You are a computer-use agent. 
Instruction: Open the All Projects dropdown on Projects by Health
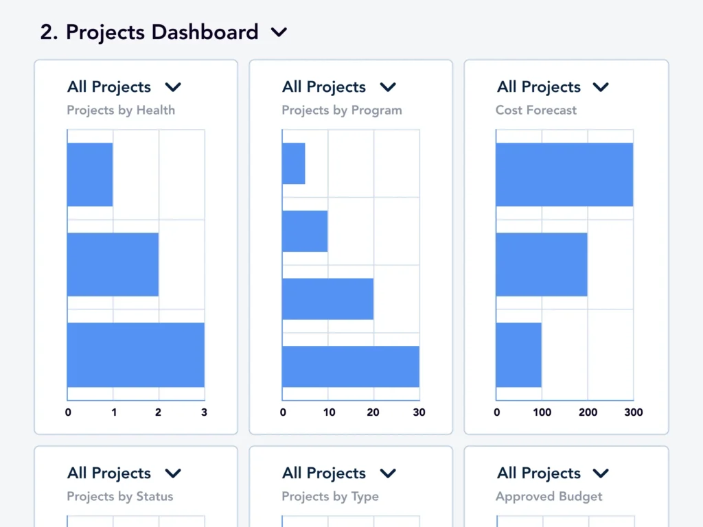(172, 86)
